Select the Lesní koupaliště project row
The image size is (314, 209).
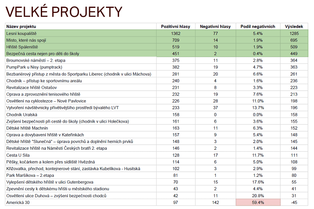click(x=22, y=34)
